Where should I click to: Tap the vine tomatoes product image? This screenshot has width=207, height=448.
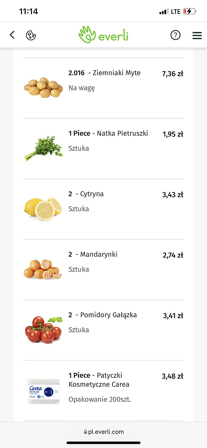[x=43, y=329]
